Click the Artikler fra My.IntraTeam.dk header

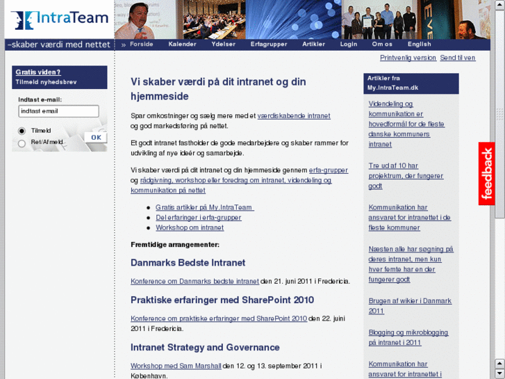[411, 83]
